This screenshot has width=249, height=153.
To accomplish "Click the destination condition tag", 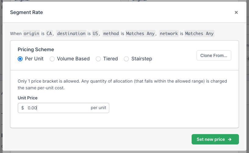I will (x=71, y=34).
